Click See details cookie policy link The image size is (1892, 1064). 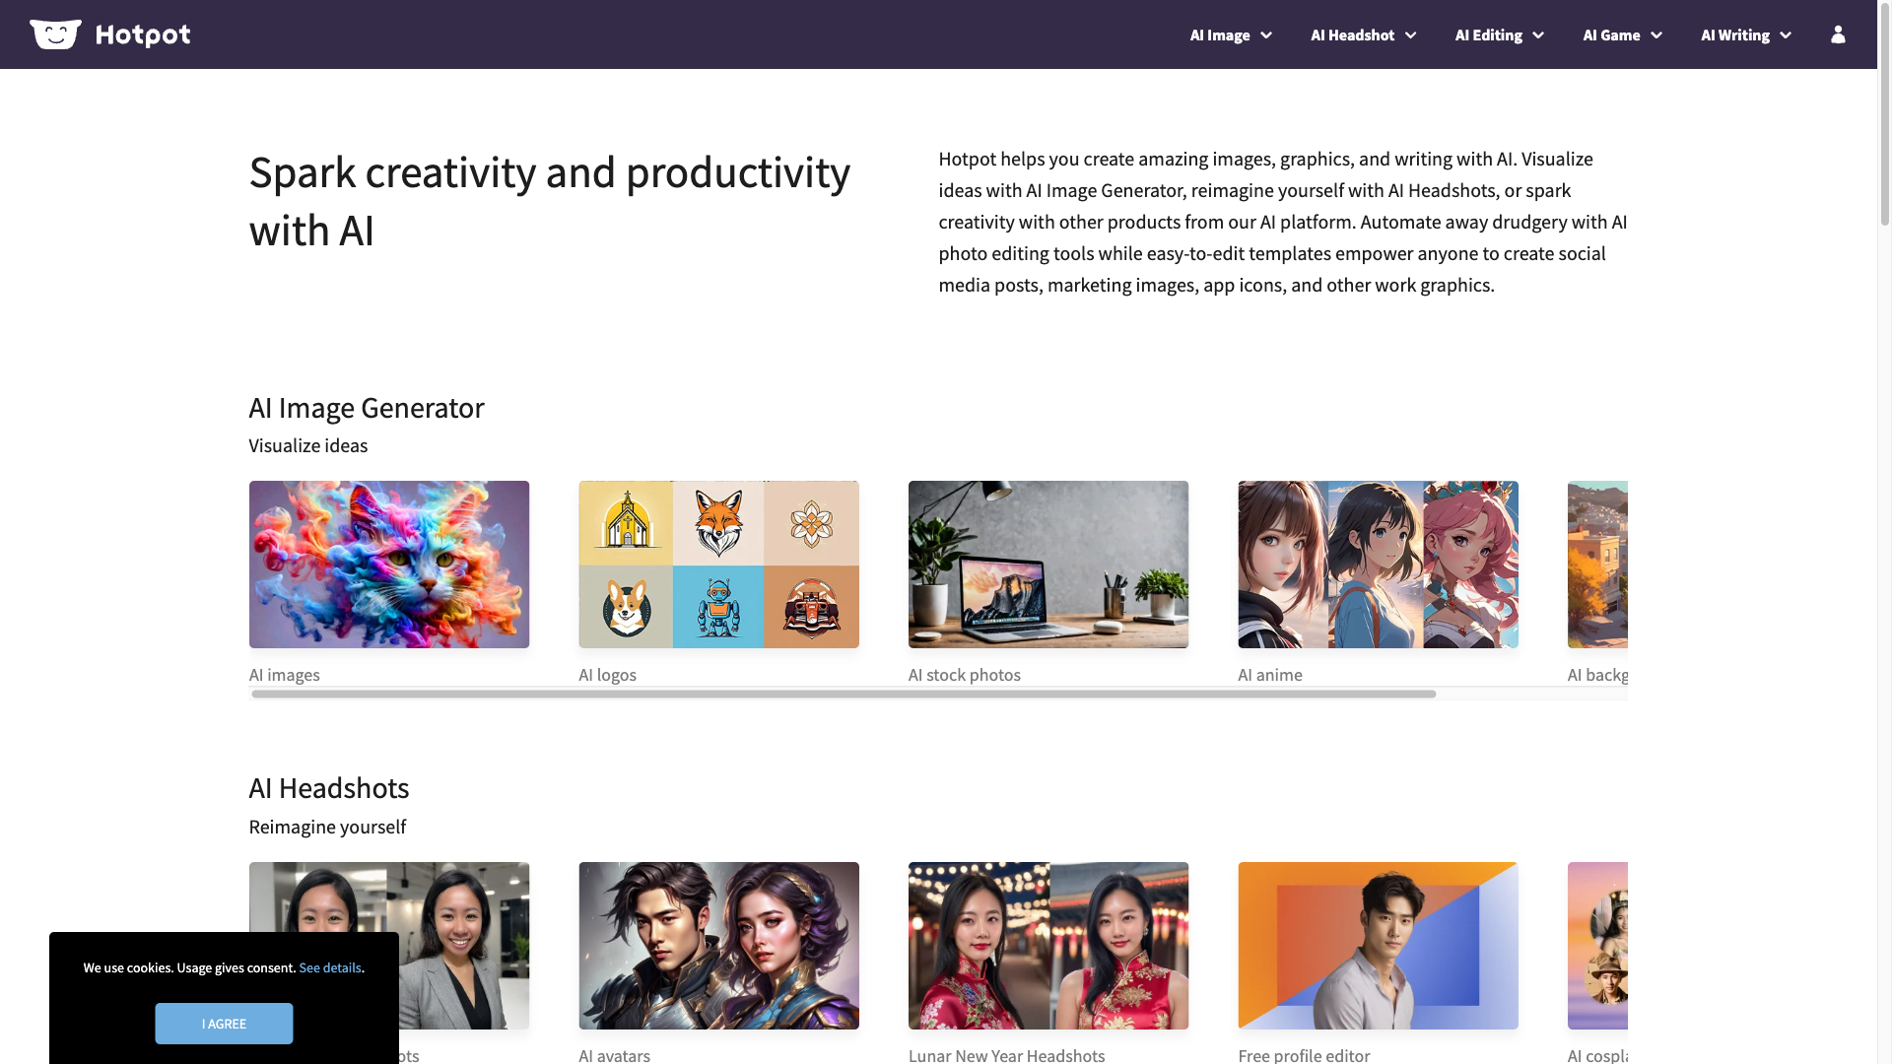330,967
